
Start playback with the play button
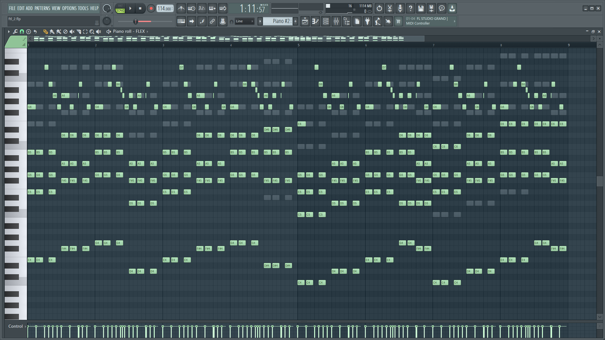click(130, 9)
